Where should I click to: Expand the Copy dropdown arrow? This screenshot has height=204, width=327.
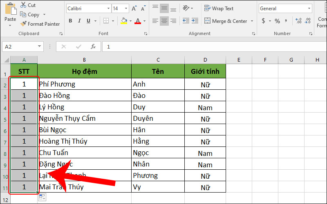[x=44, y=15]
